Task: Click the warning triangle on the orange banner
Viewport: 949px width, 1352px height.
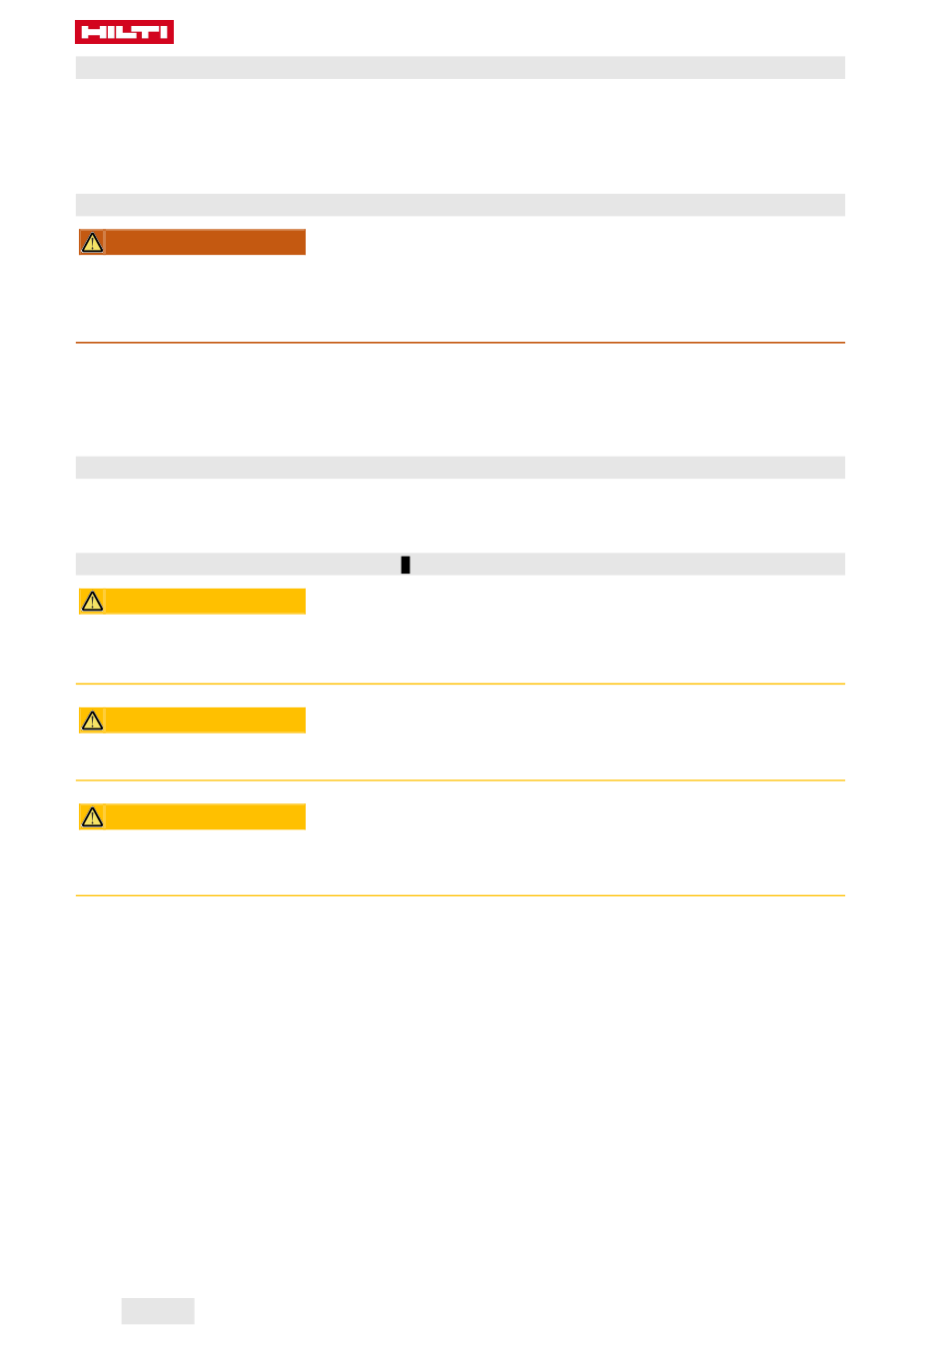Action: (x=92, y=243)
